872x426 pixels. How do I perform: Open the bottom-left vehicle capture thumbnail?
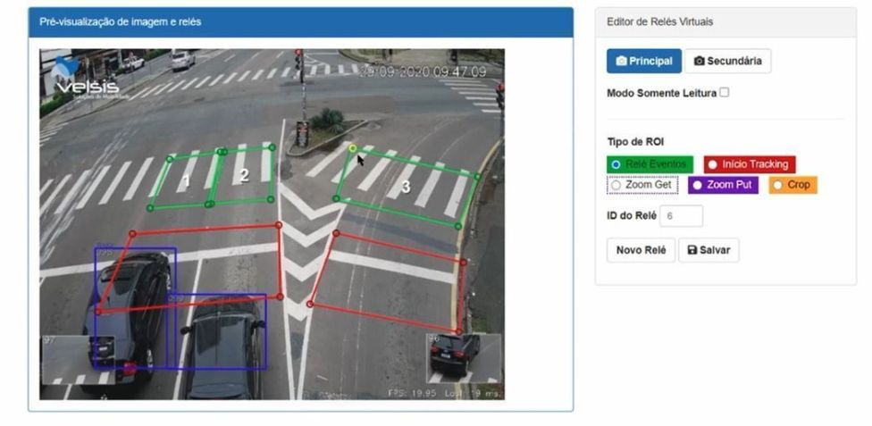(79, 359)
